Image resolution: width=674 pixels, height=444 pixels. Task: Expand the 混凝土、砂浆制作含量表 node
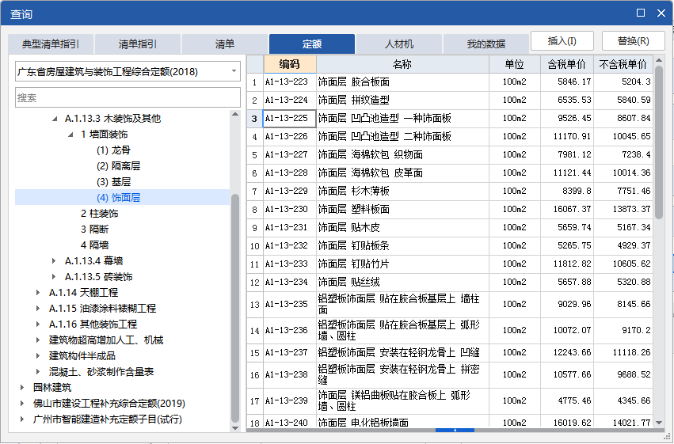38,372
